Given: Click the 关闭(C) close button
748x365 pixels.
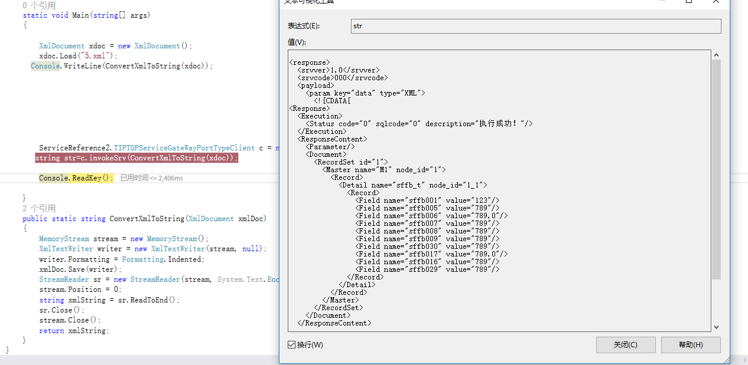Looking at the screenshot, I should (x=626, y=345).
